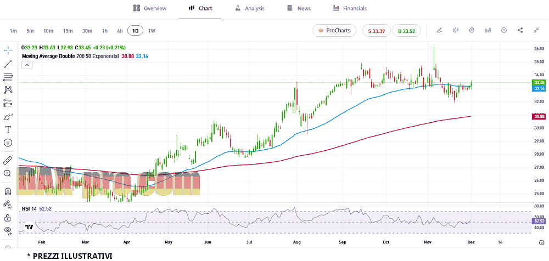Open the Financials tab
The height and width of the screenshot is (261, 549).
click(350, 8)
